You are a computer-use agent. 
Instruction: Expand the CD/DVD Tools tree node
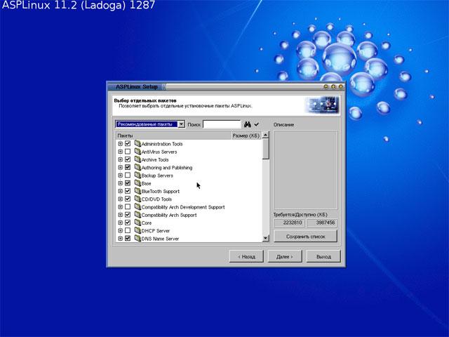(x=120, y=199)
